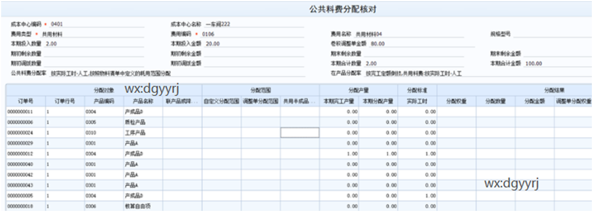Click the 本期合计金额 field showing 100.00

coord(558,63)
